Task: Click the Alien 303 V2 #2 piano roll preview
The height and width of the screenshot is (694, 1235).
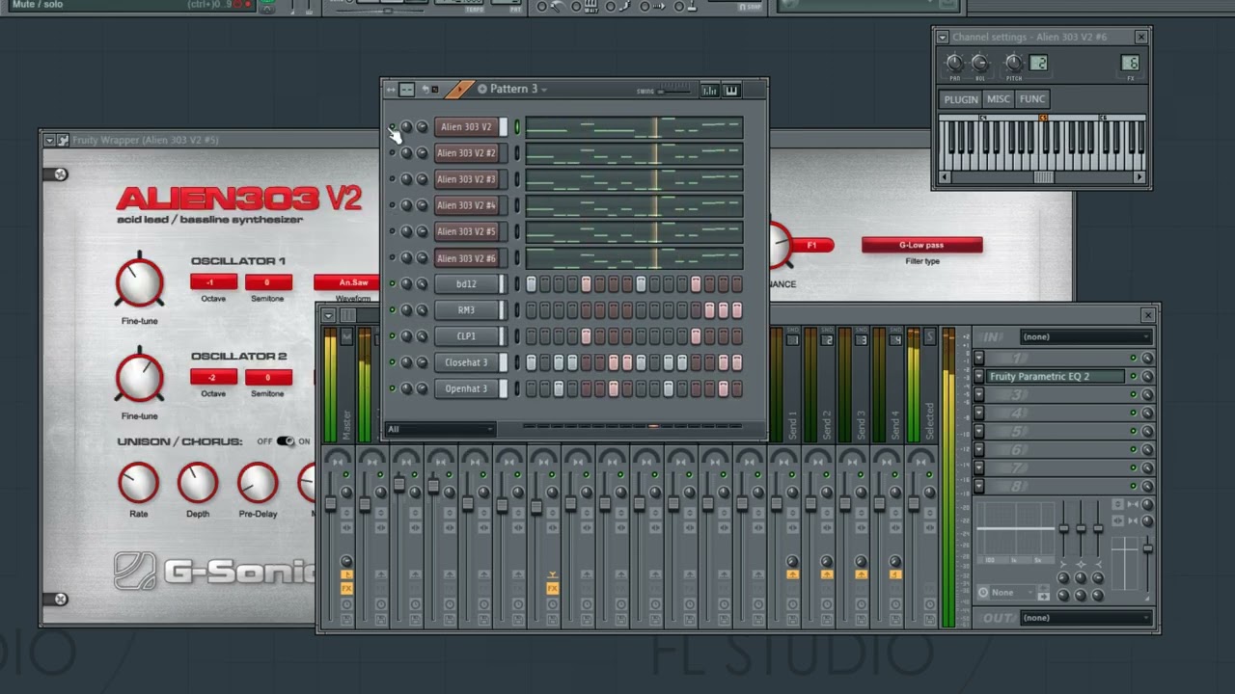Action: coord(634,153)
